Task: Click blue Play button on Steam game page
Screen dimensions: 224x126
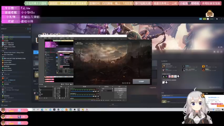Action: click(36, 52)
